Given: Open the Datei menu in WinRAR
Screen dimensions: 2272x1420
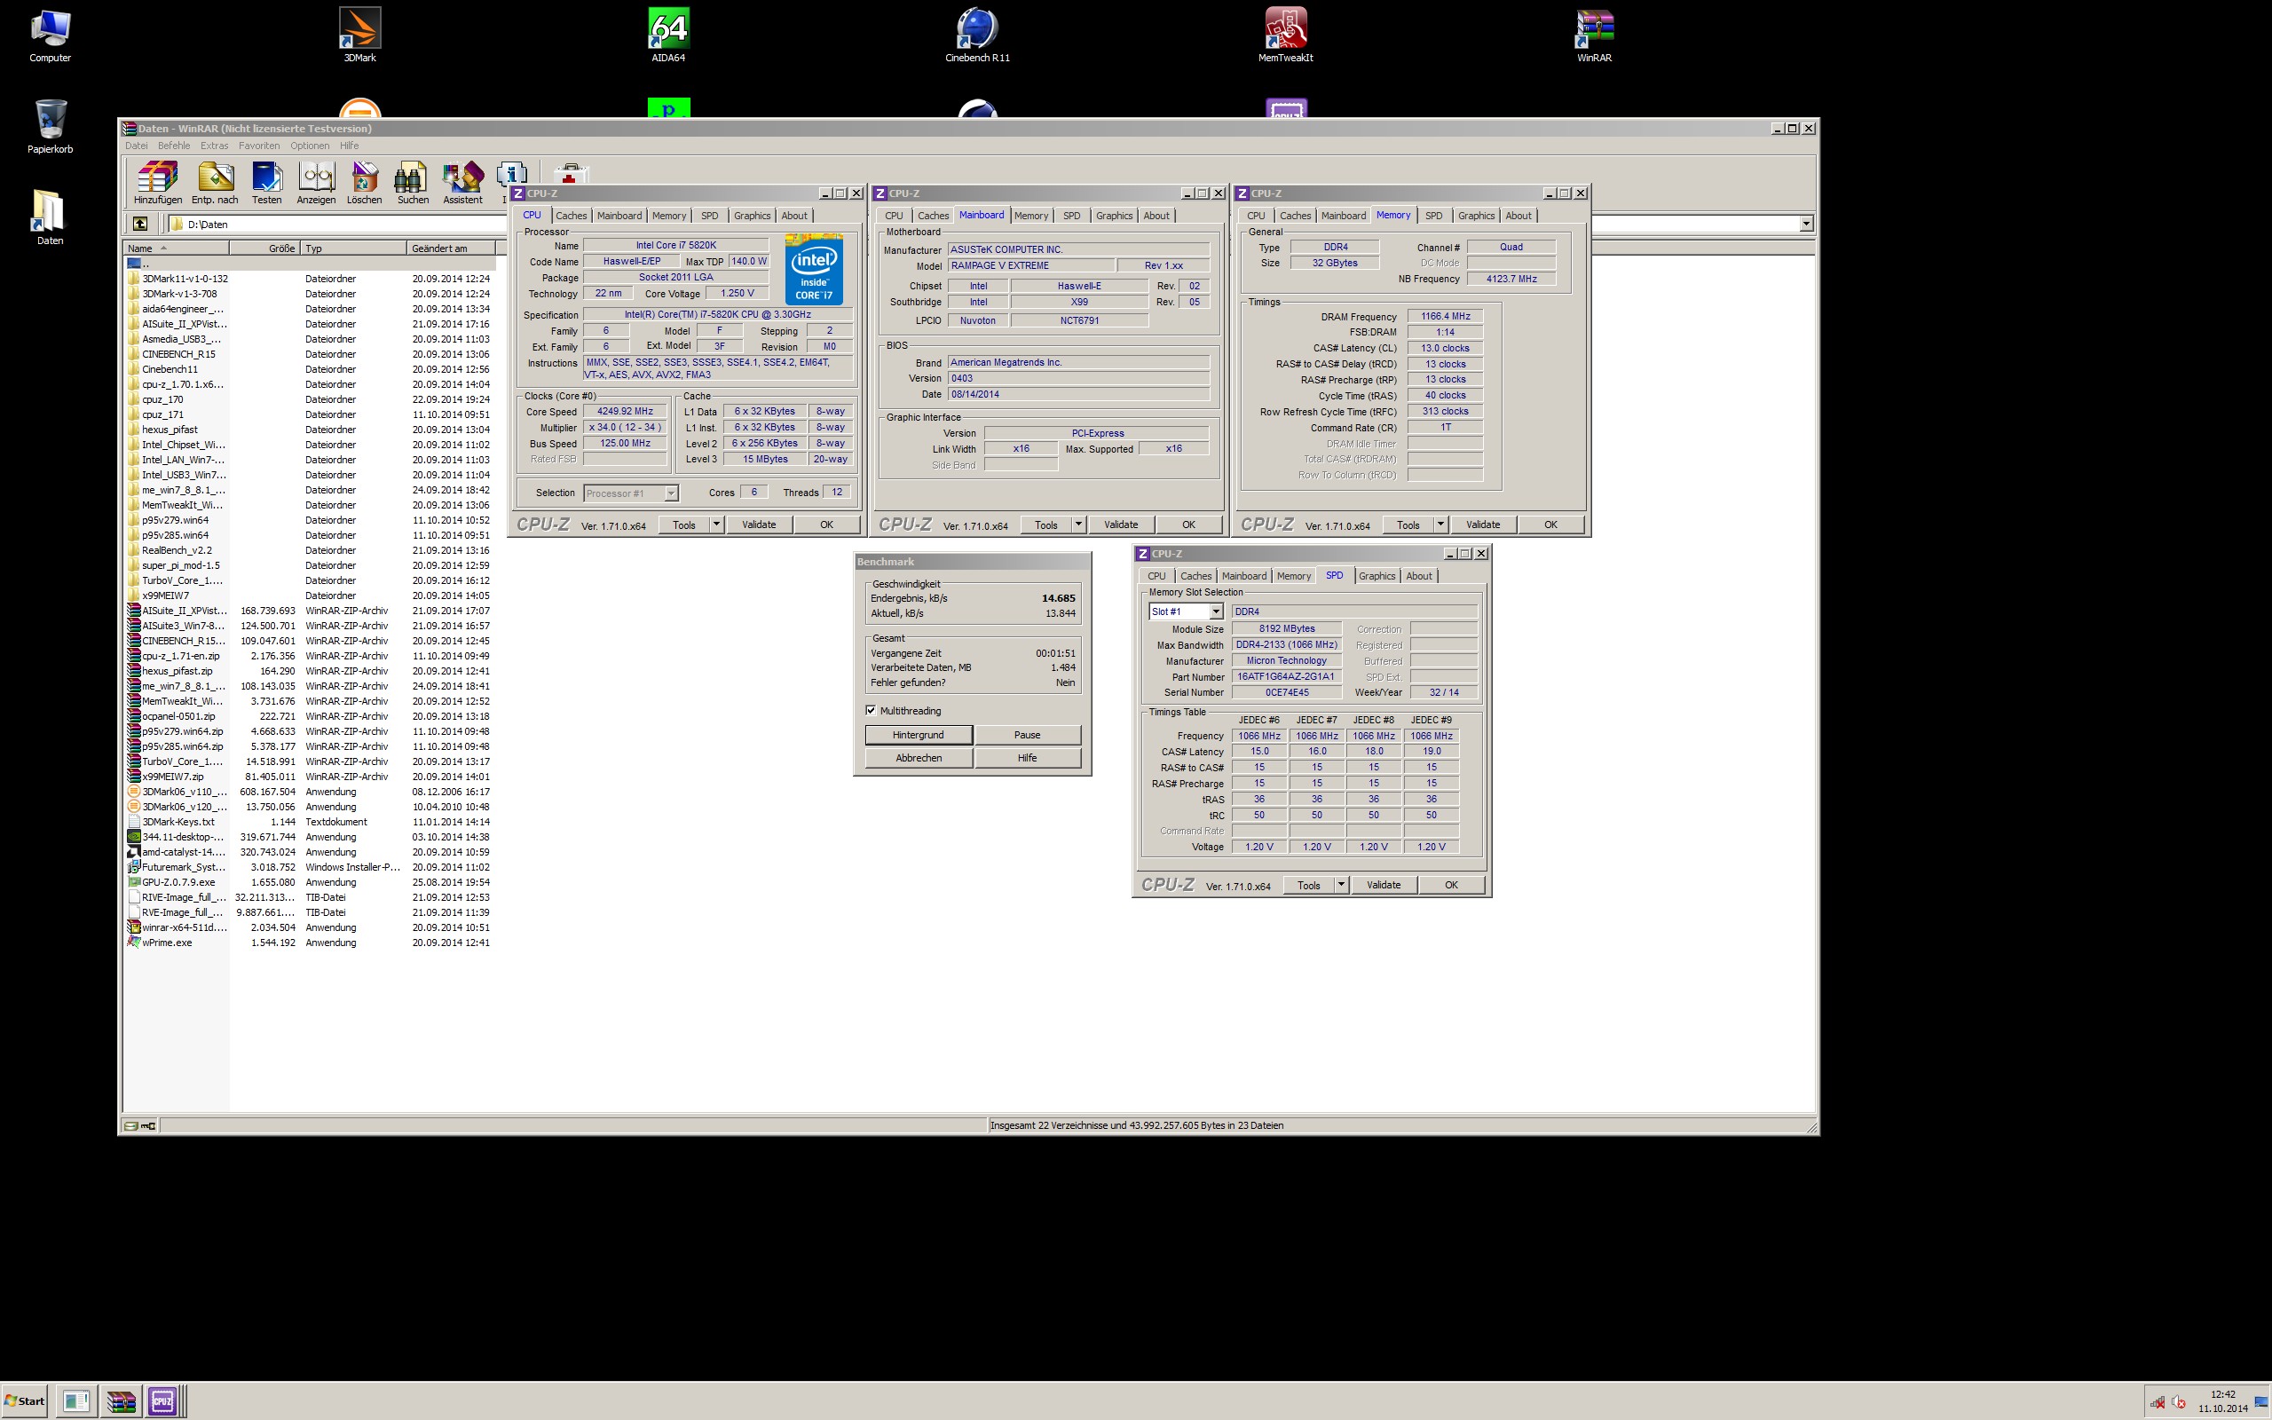Looking at the screenshot, I should [x=136, y=146].
